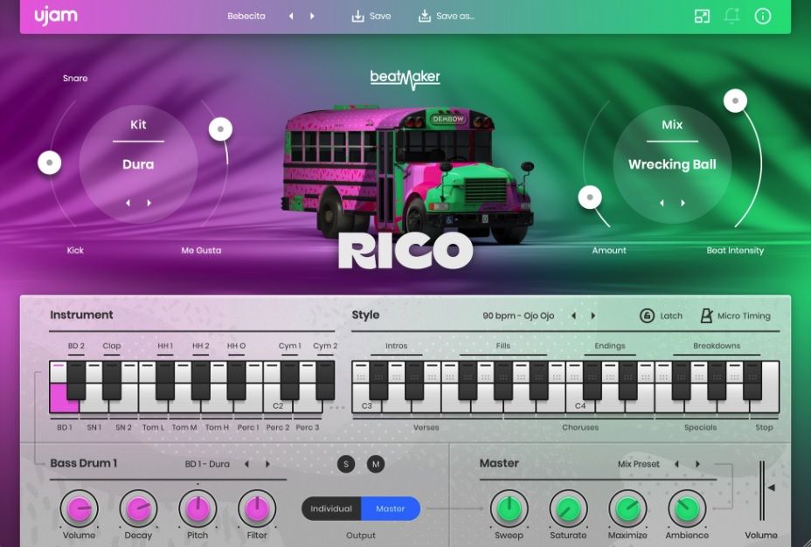This screenshot has height=547, width=811.
Task: Click the ujam logo
Action: (x=56, y=16)
